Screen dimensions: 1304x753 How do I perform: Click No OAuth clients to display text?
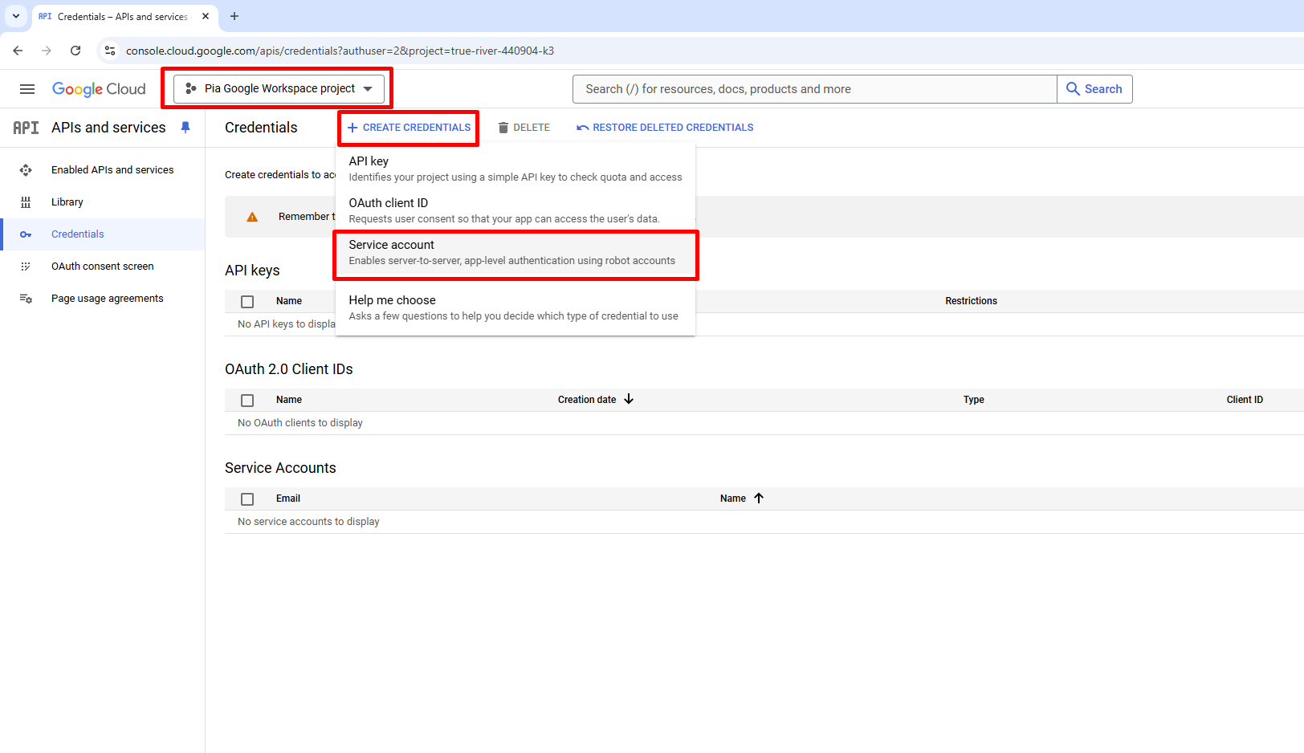point(300,423)
